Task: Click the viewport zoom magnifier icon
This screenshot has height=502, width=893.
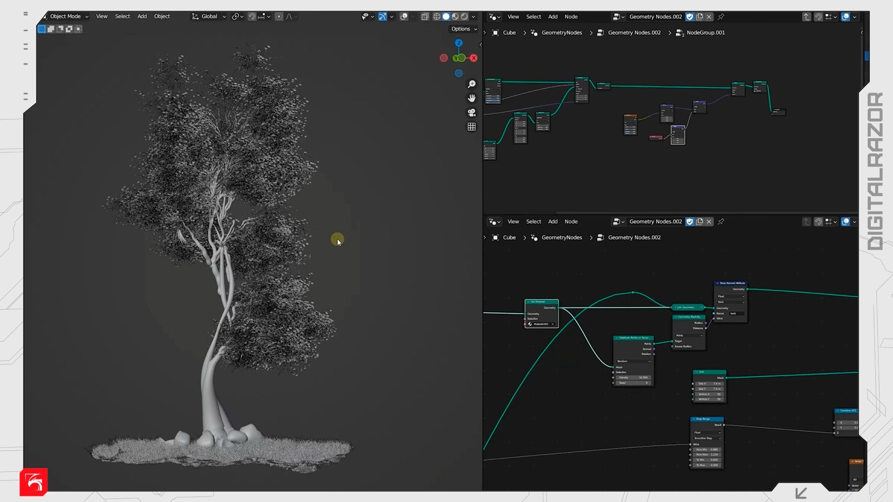Action: tap(472, 84)
